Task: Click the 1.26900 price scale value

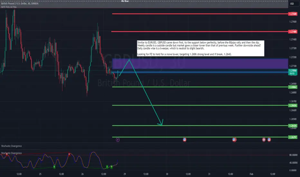Action: click(x=293, y=84)
